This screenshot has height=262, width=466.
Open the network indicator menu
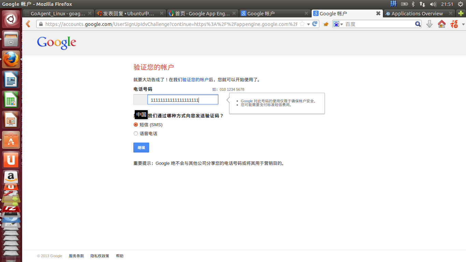[x=422, y=4]
